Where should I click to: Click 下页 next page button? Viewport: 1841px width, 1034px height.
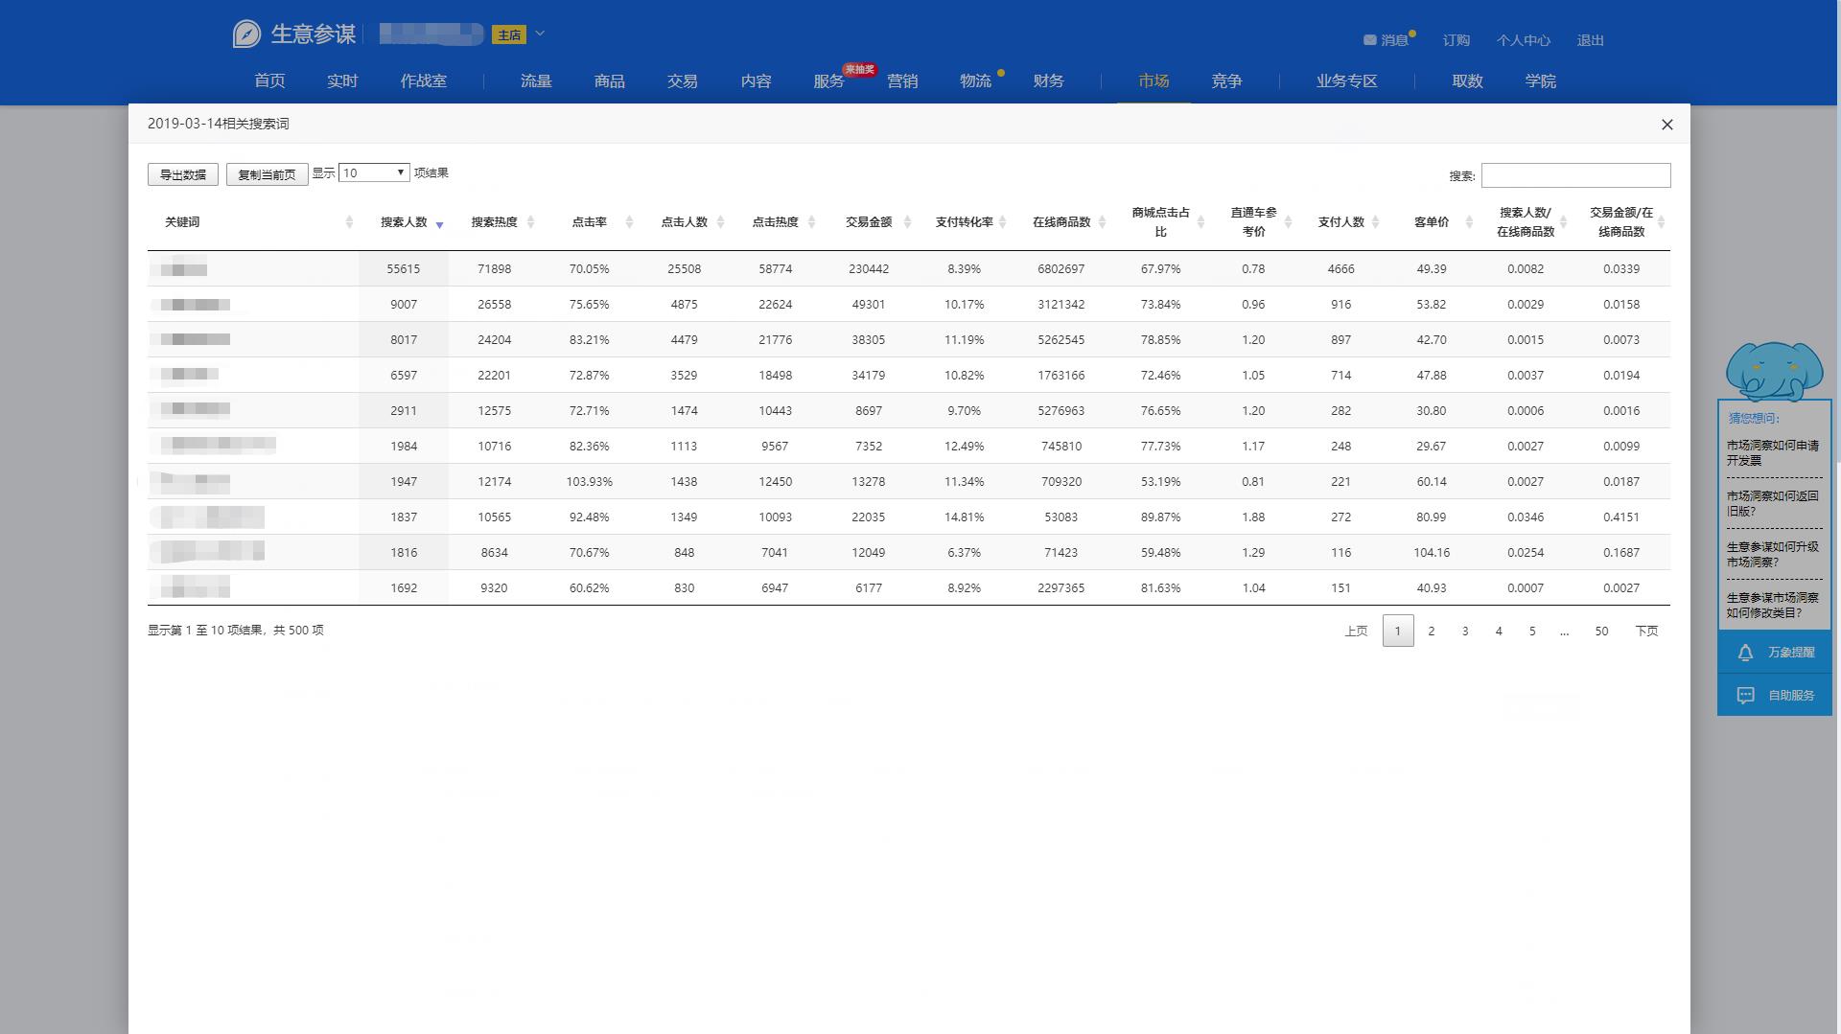click(x=1646, y=631)
